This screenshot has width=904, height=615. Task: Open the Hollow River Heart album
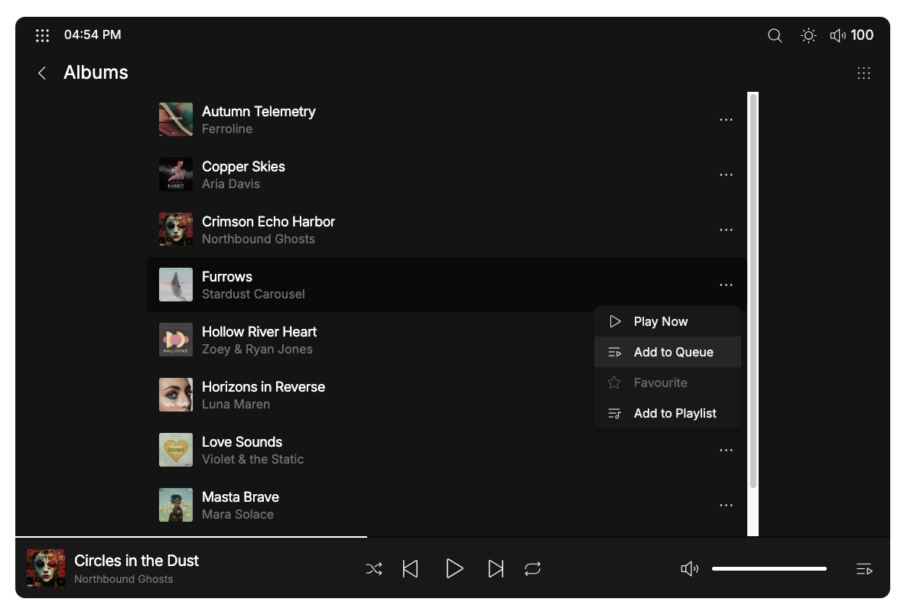pos(259,340)
